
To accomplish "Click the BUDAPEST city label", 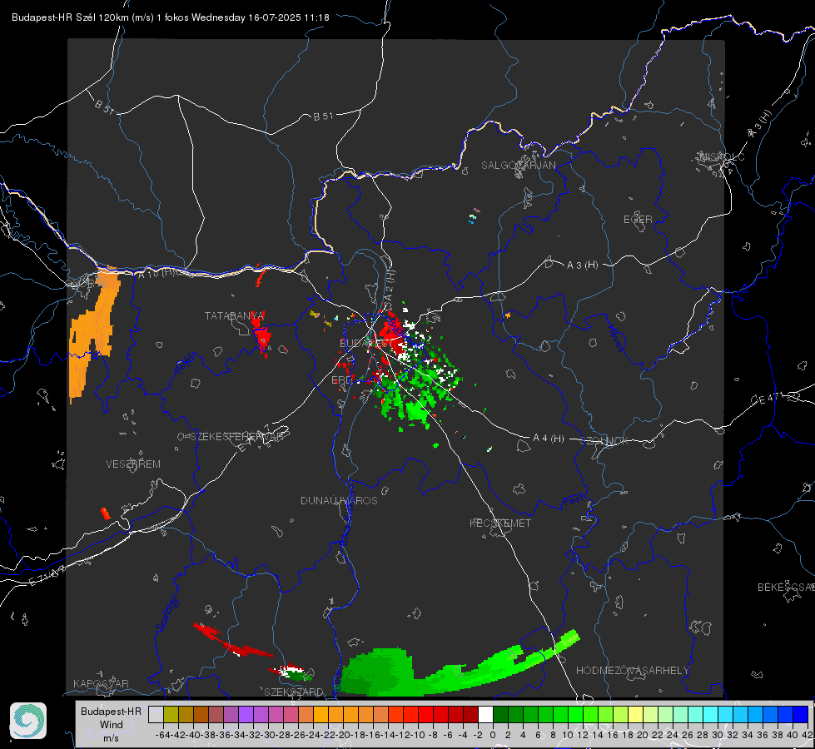I will 366,343.
